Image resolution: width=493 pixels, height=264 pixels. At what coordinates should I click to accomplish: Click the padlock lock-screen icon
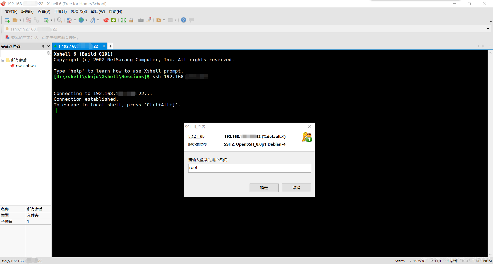[x=131, y=20]
